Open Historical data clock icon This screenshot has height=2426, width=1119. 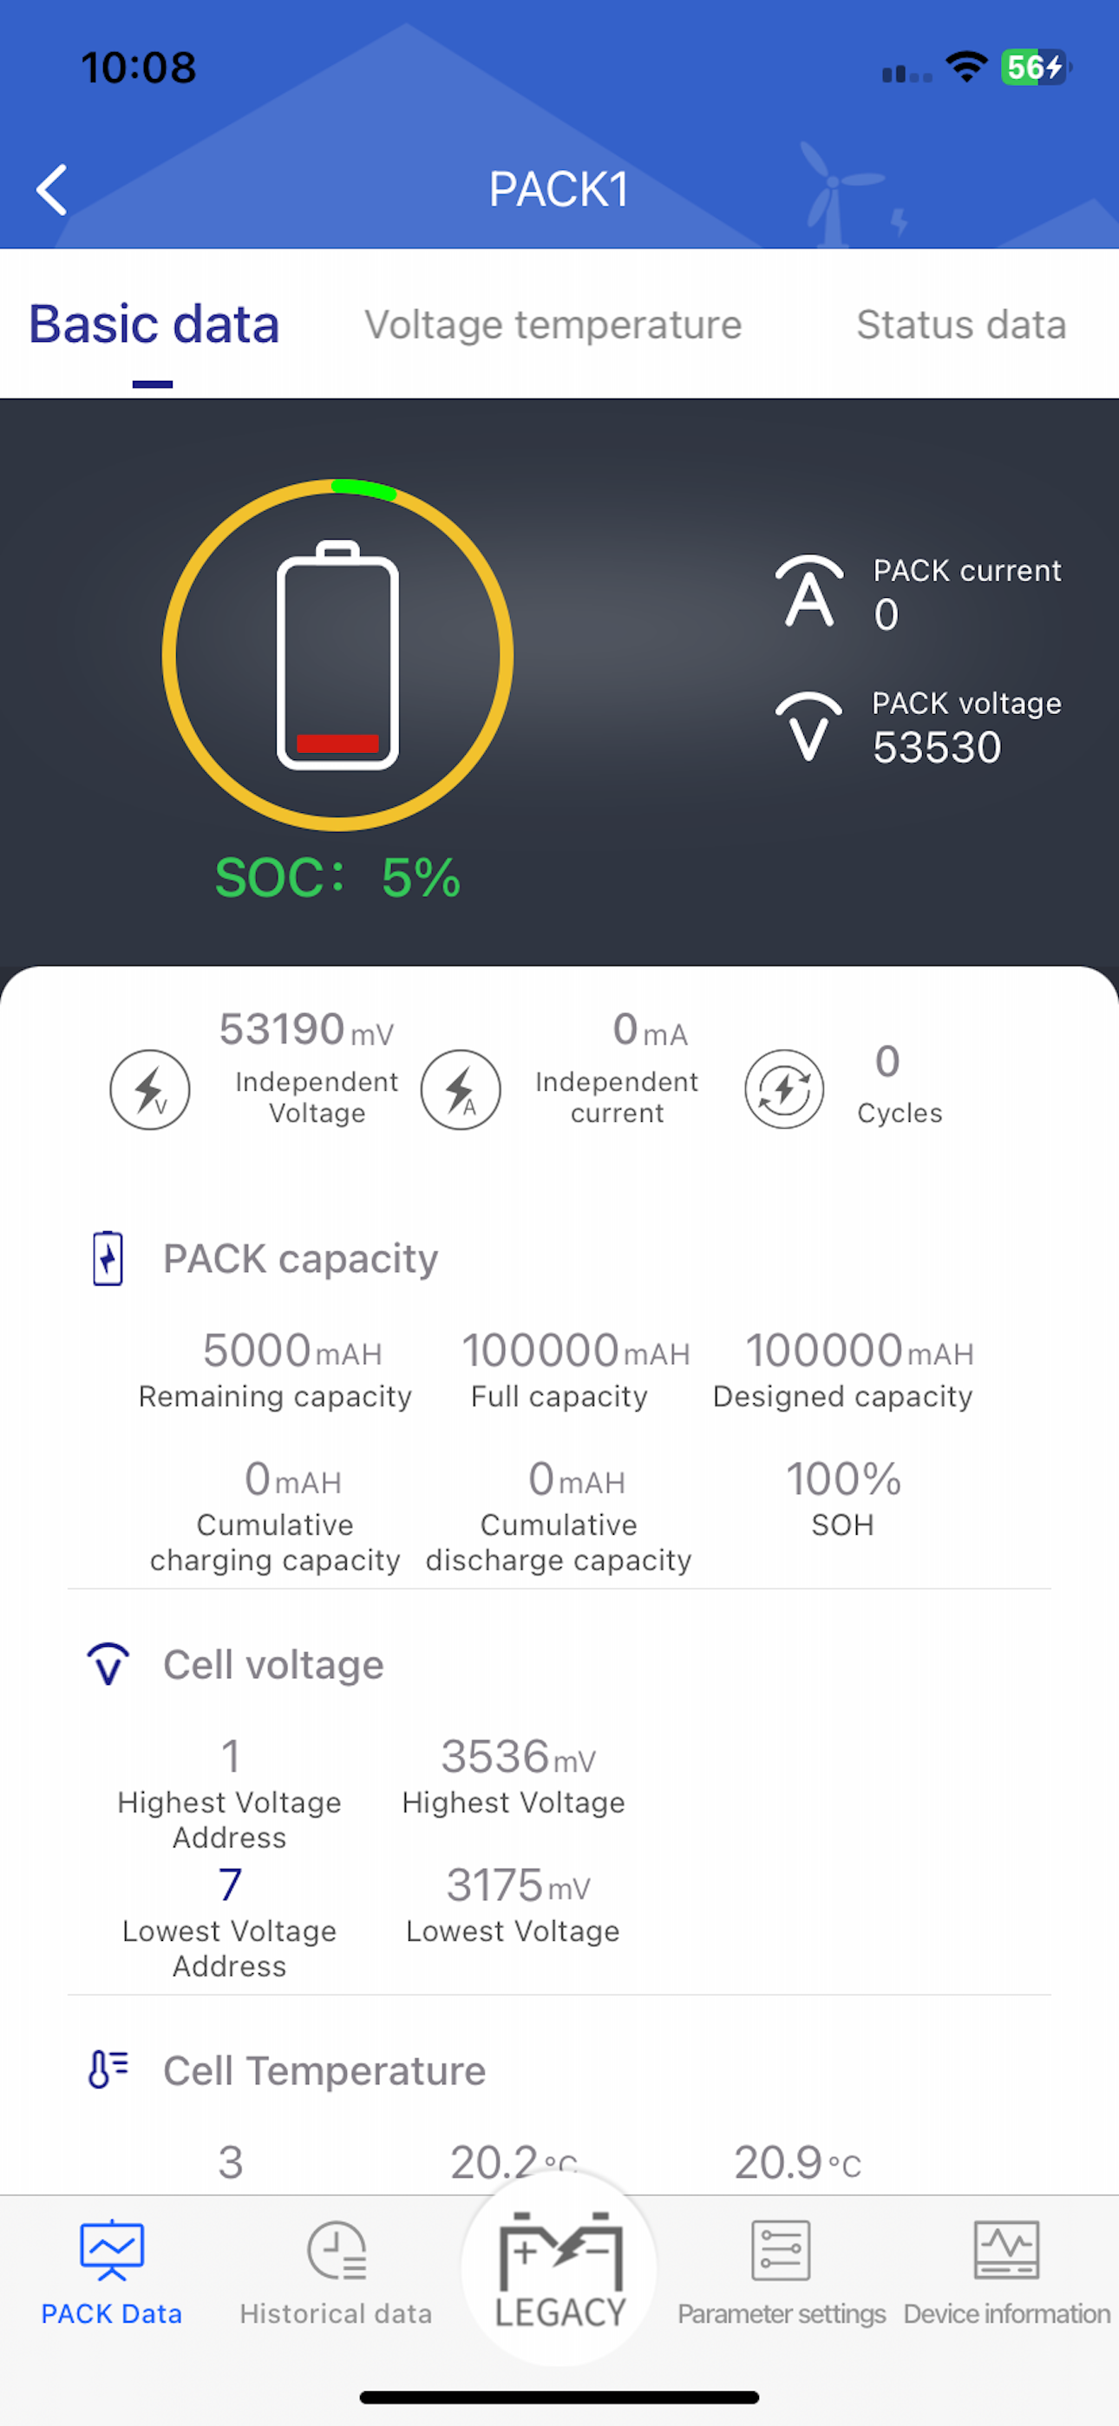(x=337, y=2251)
